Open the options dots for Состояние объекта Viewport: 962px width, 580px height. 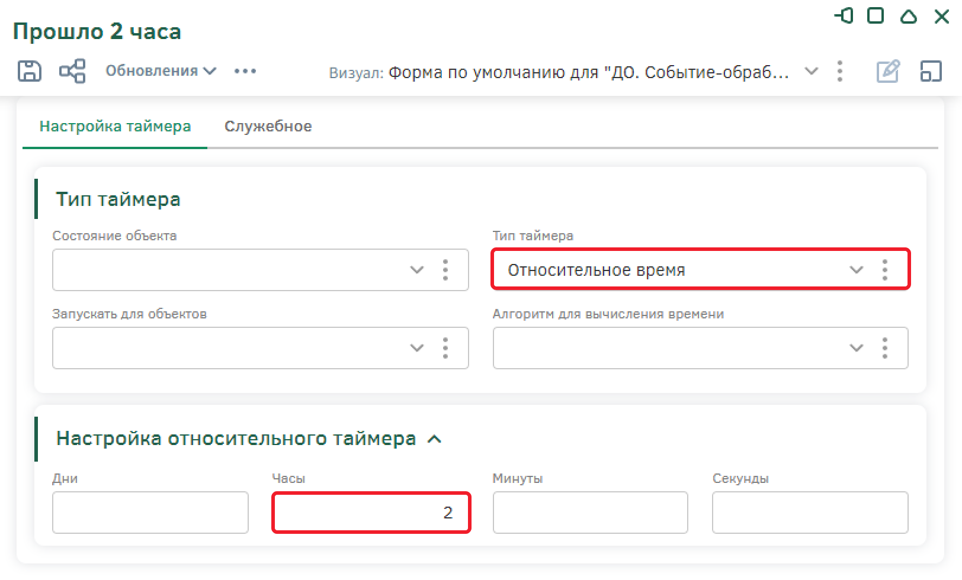coord(445,270)
